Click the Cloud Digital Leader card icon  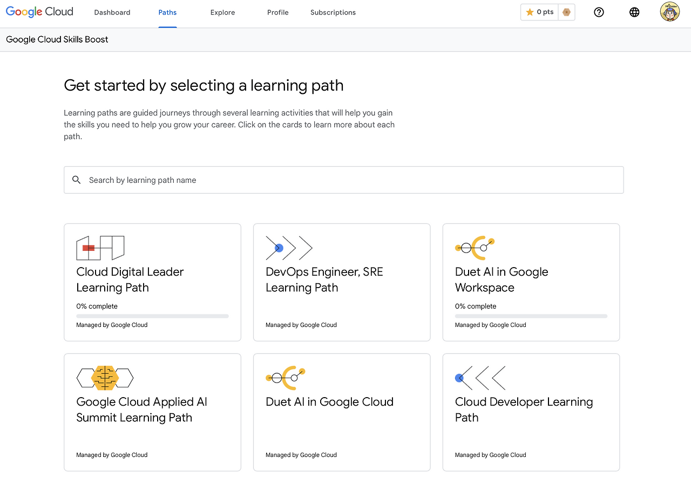coord(100,248)
